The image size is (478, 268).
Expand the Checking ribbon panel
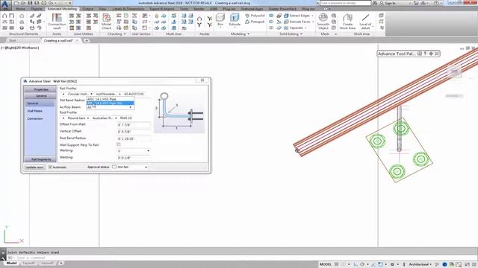[x=117, y=34]
